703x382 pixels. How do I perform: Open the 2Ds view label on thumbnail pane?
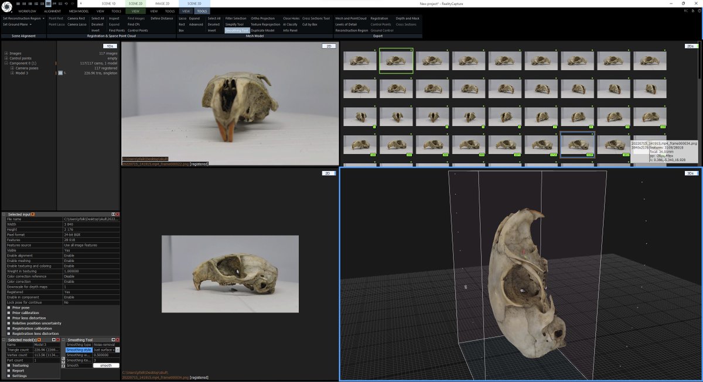(691, 46)
